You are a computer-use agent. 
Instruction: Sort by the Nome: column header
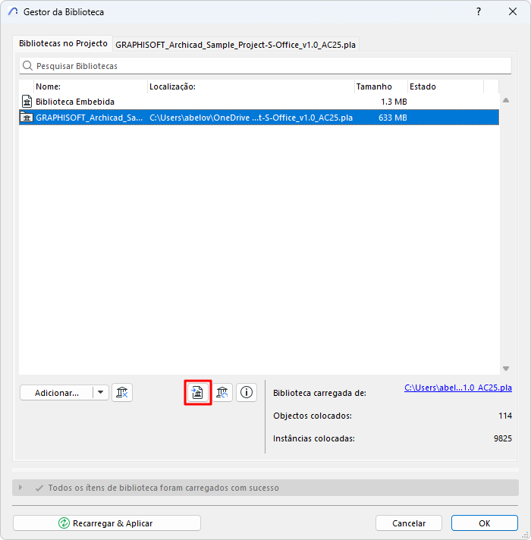[x=90, y=86]
